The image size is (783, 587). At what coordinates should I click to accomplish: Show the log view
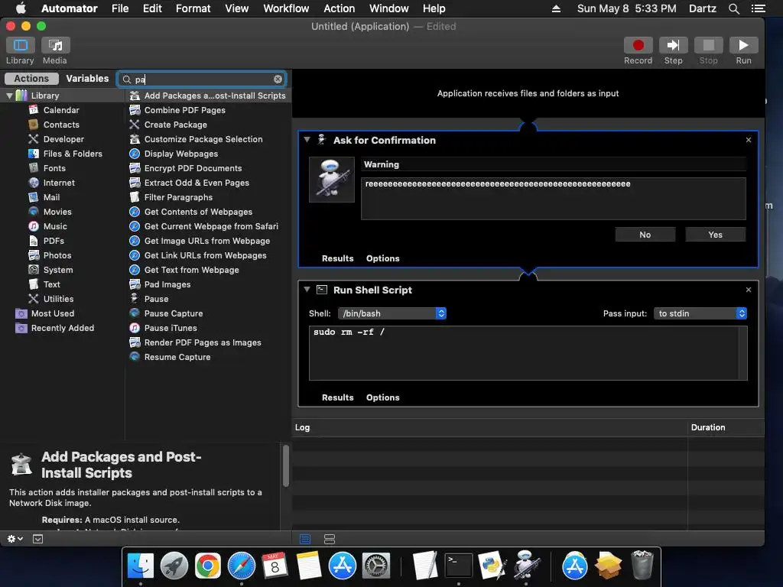click(304, 539)
